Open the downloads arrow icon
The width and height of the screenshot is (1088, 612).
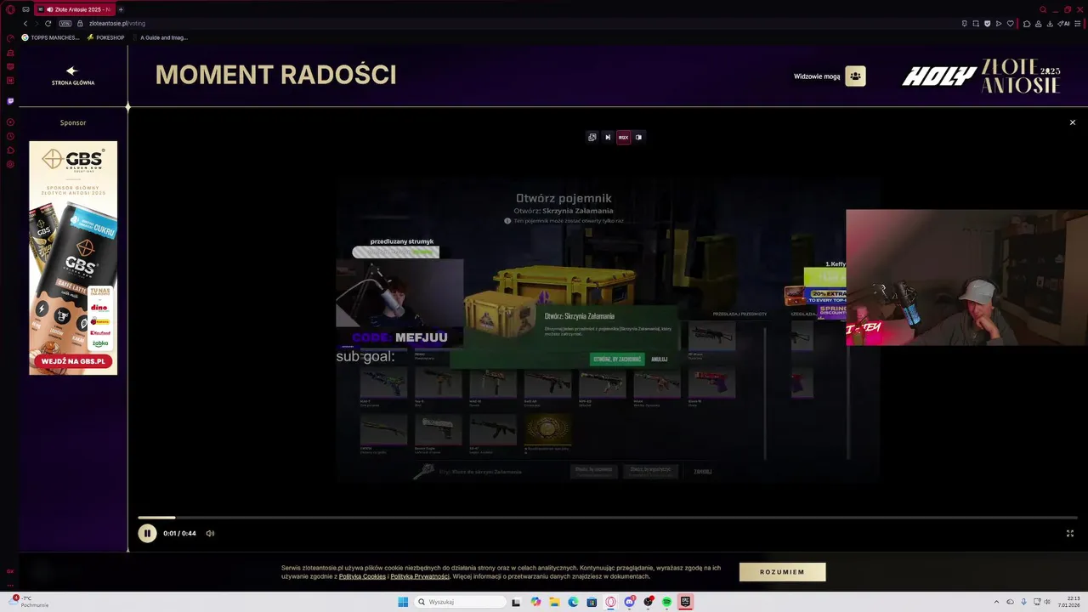tap(1049, 24)
